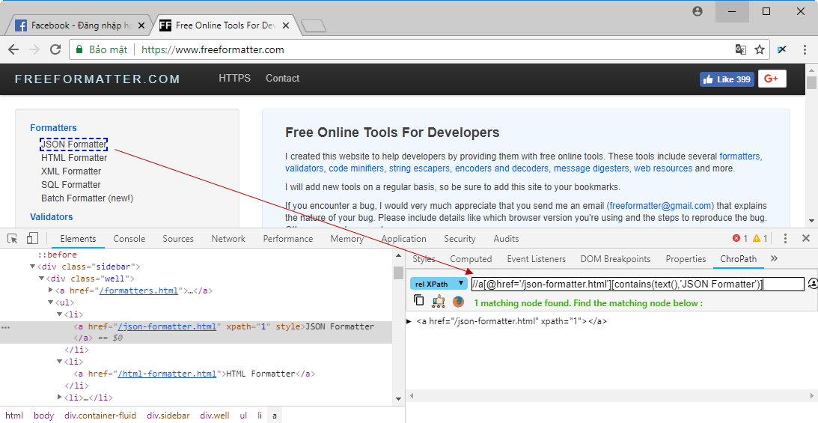Expand the matching a href node result
The image size is (818, 423).
[x=409, y=321]
